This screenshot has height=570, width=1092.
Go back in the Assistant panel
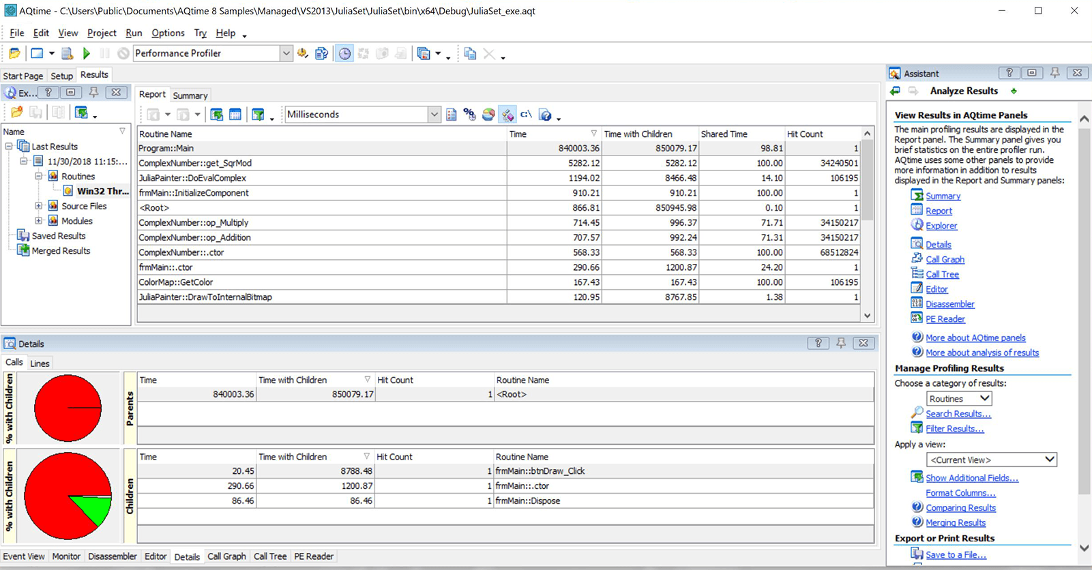(x=896, y=91)
